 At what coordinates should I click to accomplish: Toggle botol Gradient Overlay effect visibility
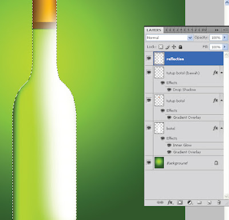point(169,152)
